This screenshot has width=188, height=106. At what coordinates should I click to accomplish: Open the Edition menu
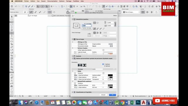click(33, 1)
